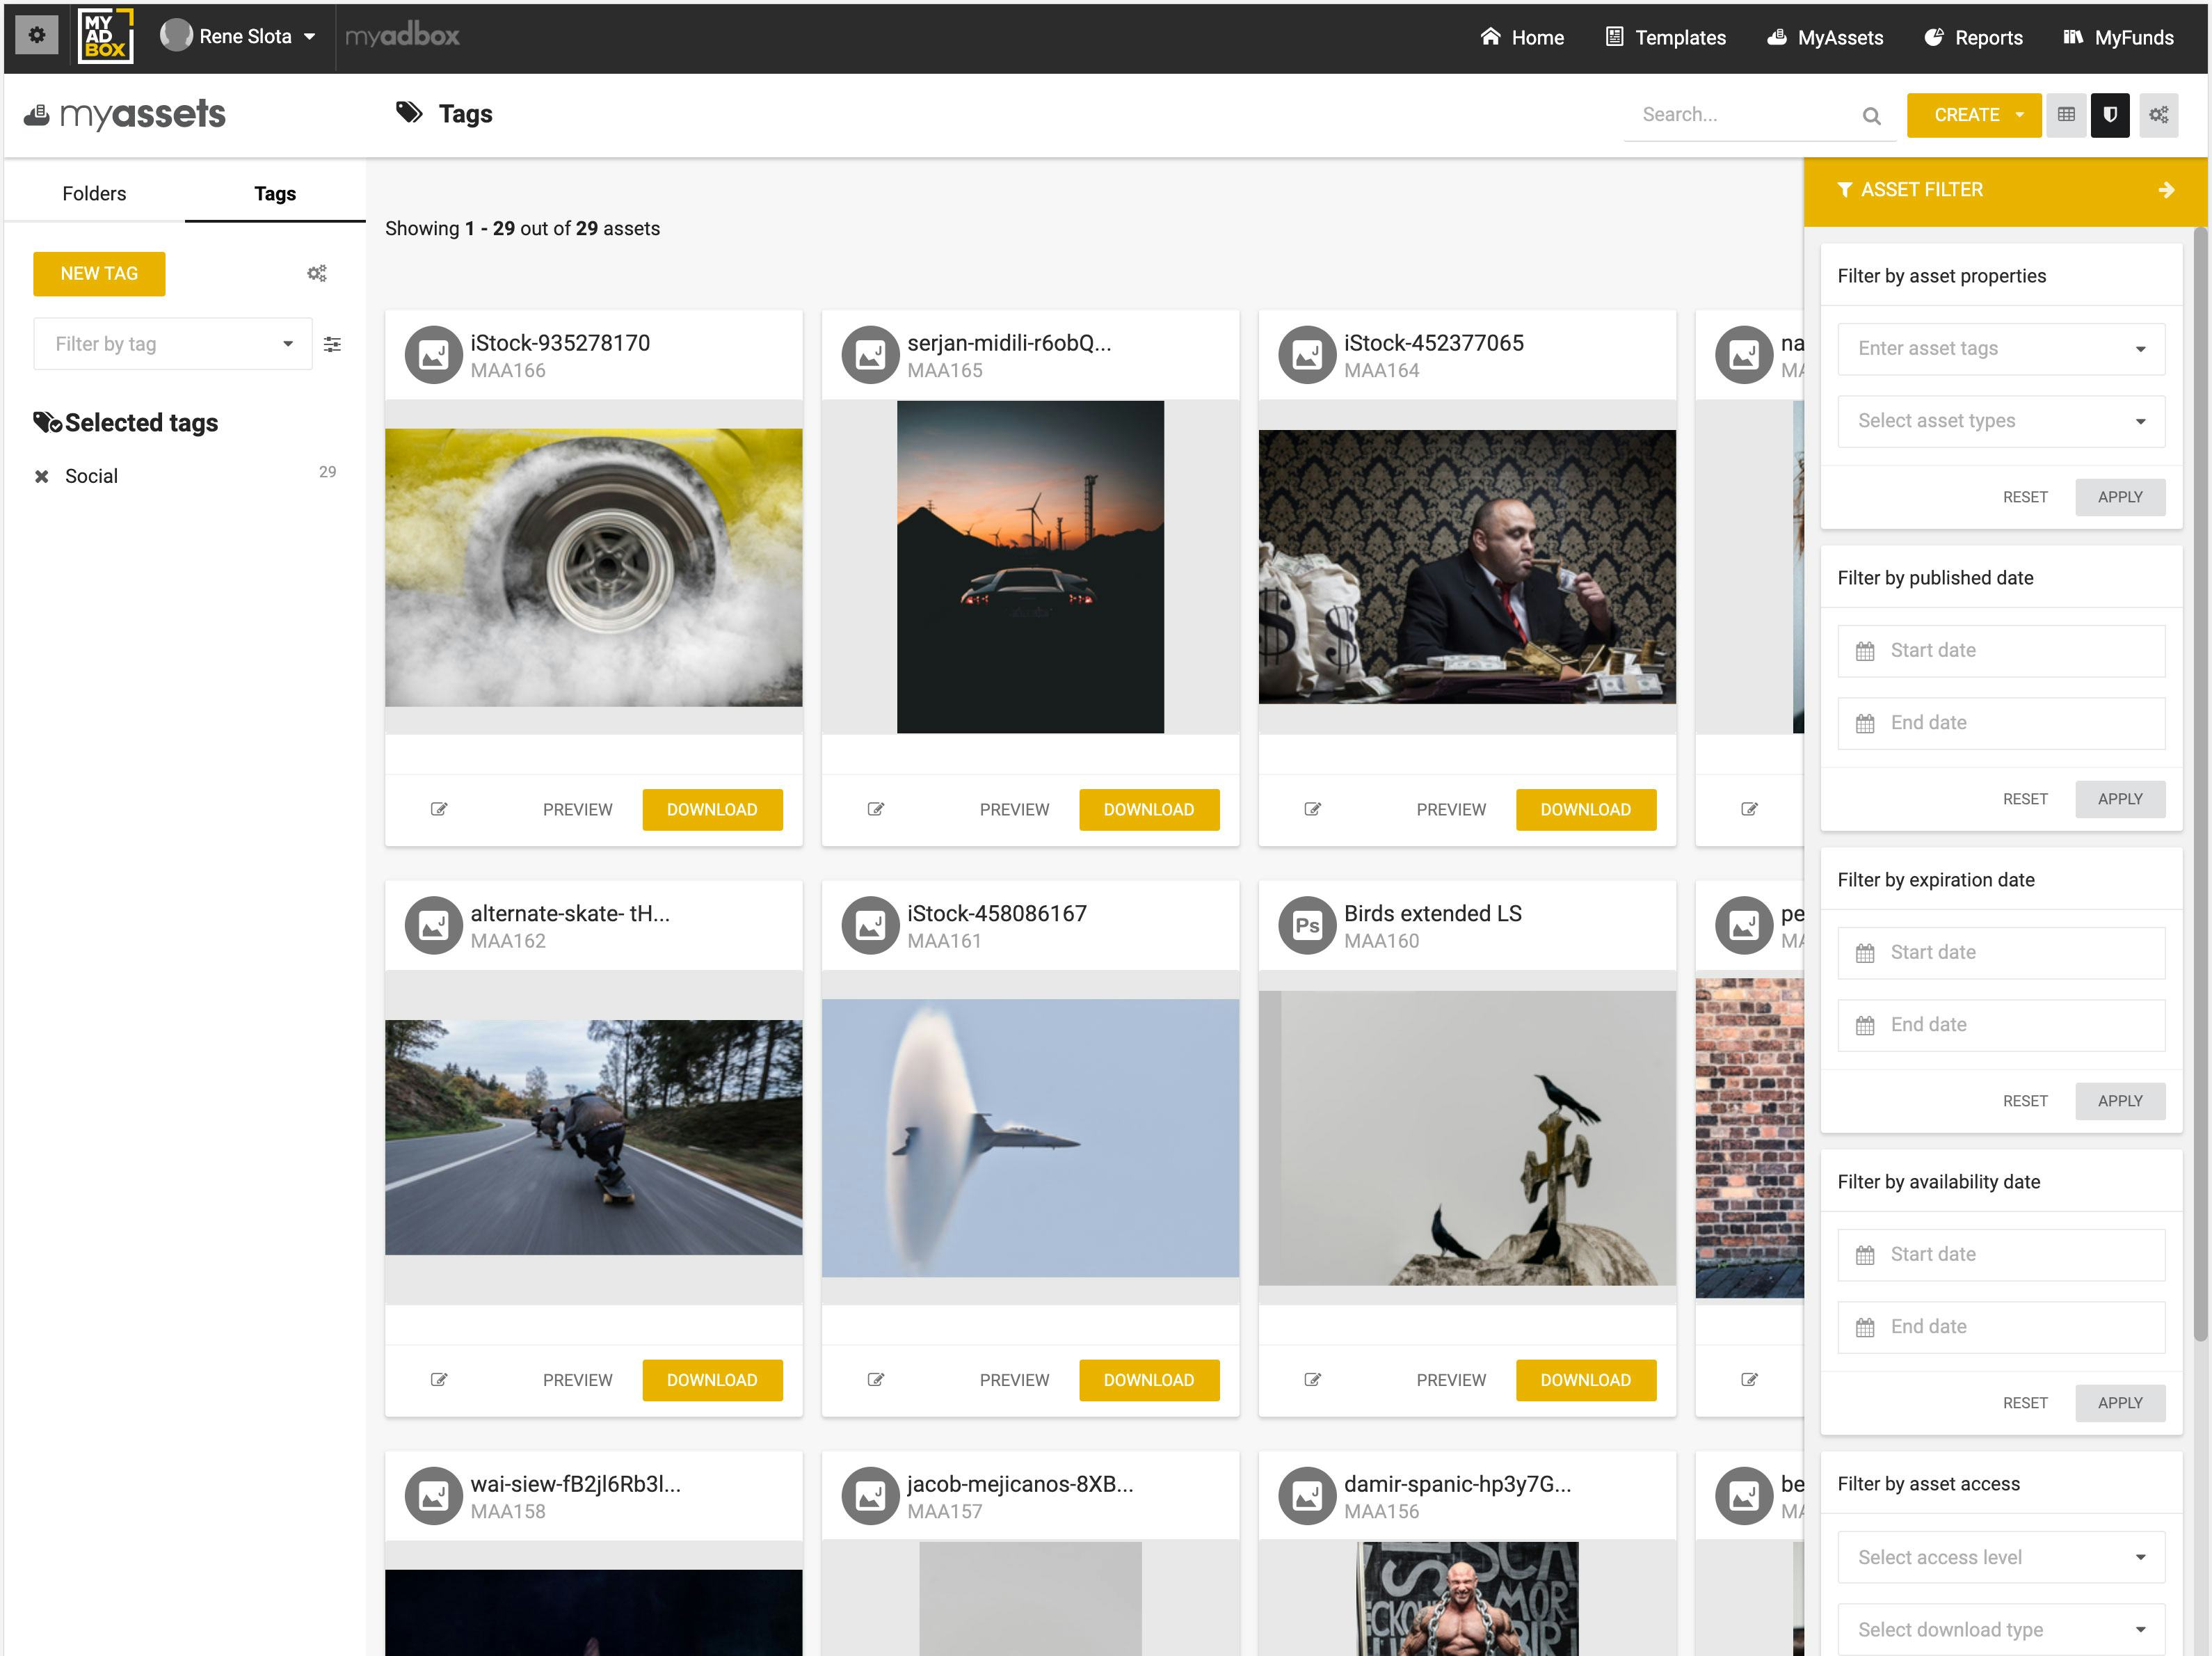Edit asset alternate-skate
The height and width of the screenshot is (1656, 2212).
click(x=438, y=1379)
